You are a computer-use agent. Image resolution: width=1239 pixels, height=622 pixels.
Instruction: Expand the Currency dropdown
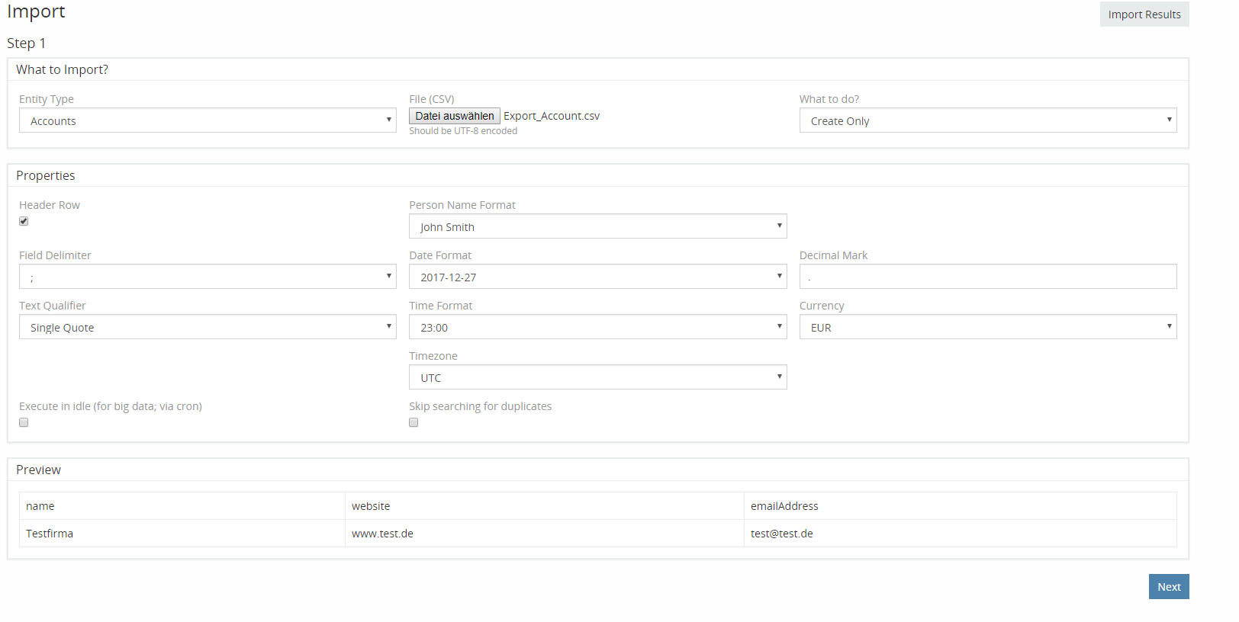987,327
